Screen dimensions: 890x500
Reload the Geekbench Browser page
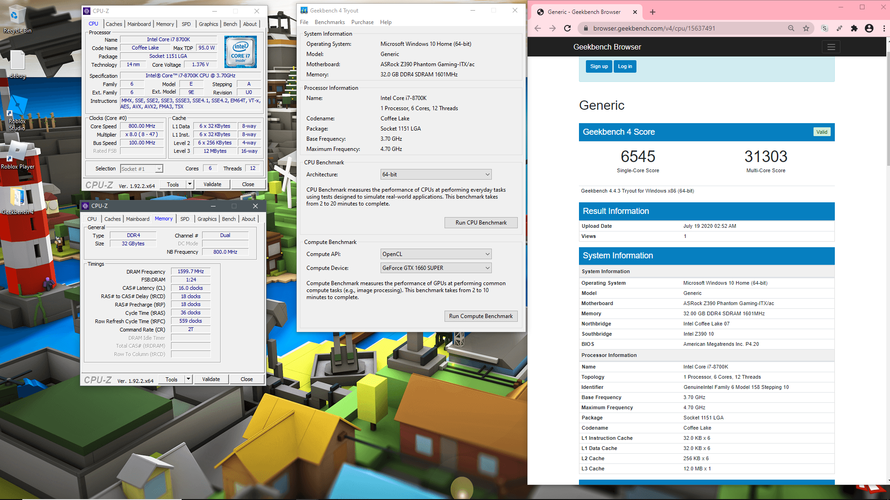(x=567, y=28)
